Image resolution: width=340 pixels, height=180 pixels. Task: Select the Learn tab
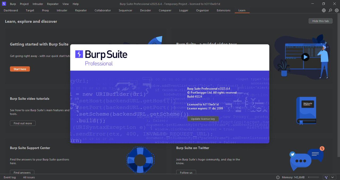242,10
